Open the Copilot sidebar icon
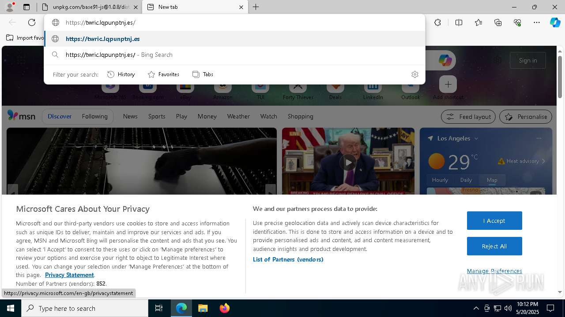 (x=555, y=22)
